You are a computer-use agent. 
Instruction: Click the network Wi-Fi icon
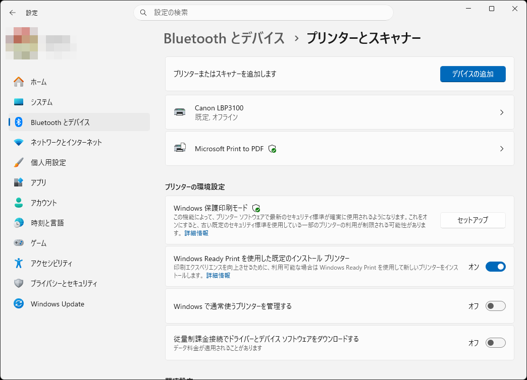click(x=19, y=142)
